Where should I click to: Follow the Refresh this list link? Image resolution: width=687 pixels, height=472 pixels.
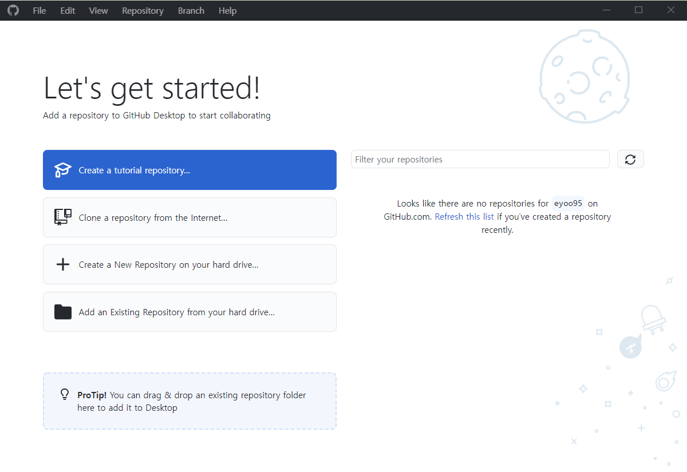(x=464, y=217)
